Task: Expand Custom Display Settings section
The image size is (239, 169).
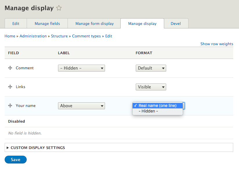Action: coord(38,148)
